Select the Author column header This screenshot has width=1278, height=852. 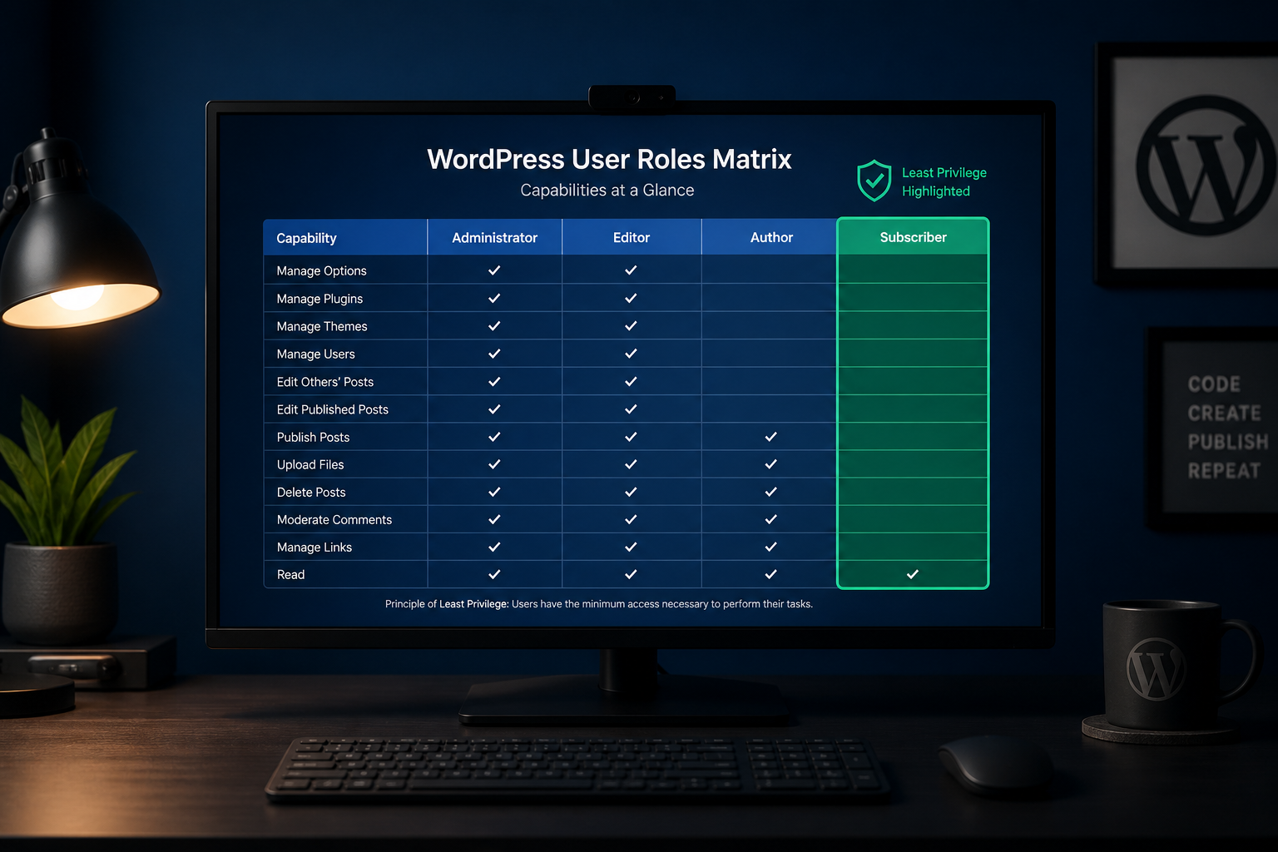point(771,237)
